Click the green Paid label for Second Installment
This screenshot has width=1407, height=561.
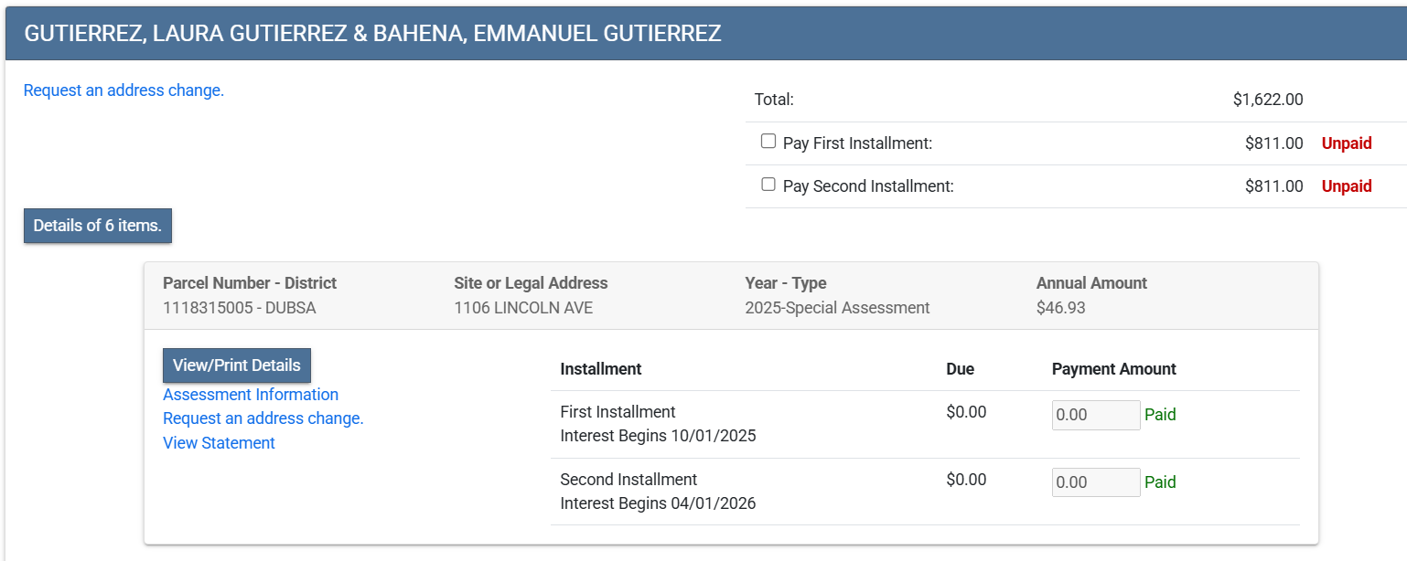[x=1160, y=482]
